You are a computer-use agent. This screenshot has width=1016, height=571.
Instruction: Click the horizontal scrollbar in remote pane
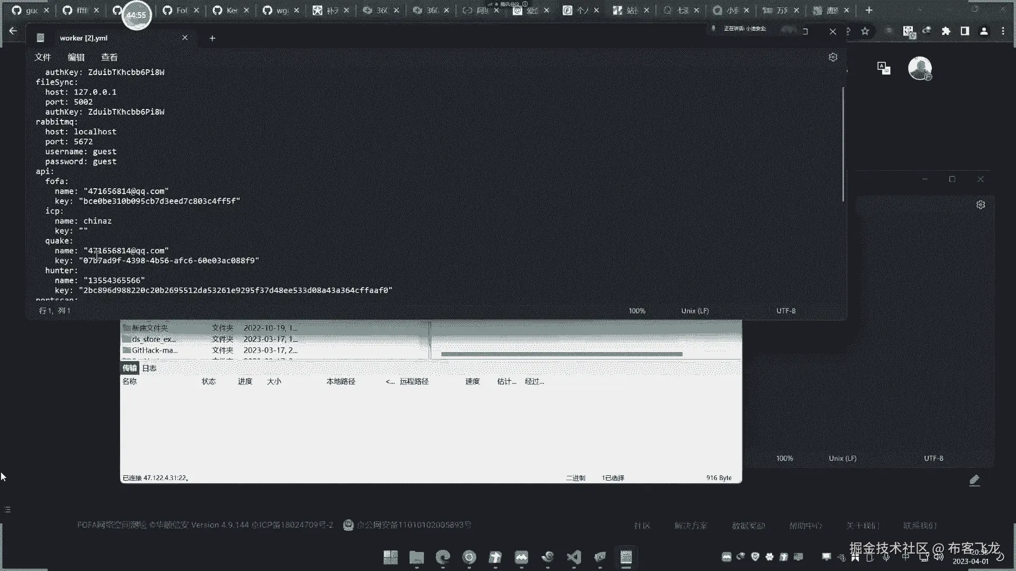click(x=561, y=354)
